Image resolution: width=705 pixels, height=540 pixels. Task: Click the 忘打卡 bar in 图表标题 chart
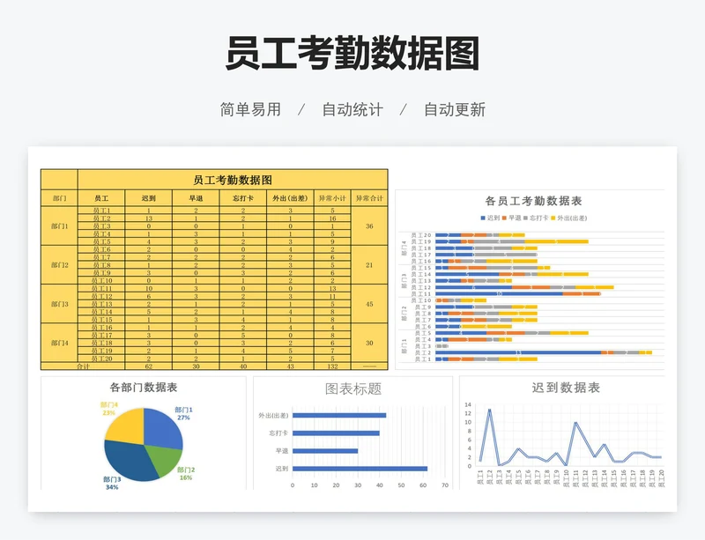tap(336, 433)
